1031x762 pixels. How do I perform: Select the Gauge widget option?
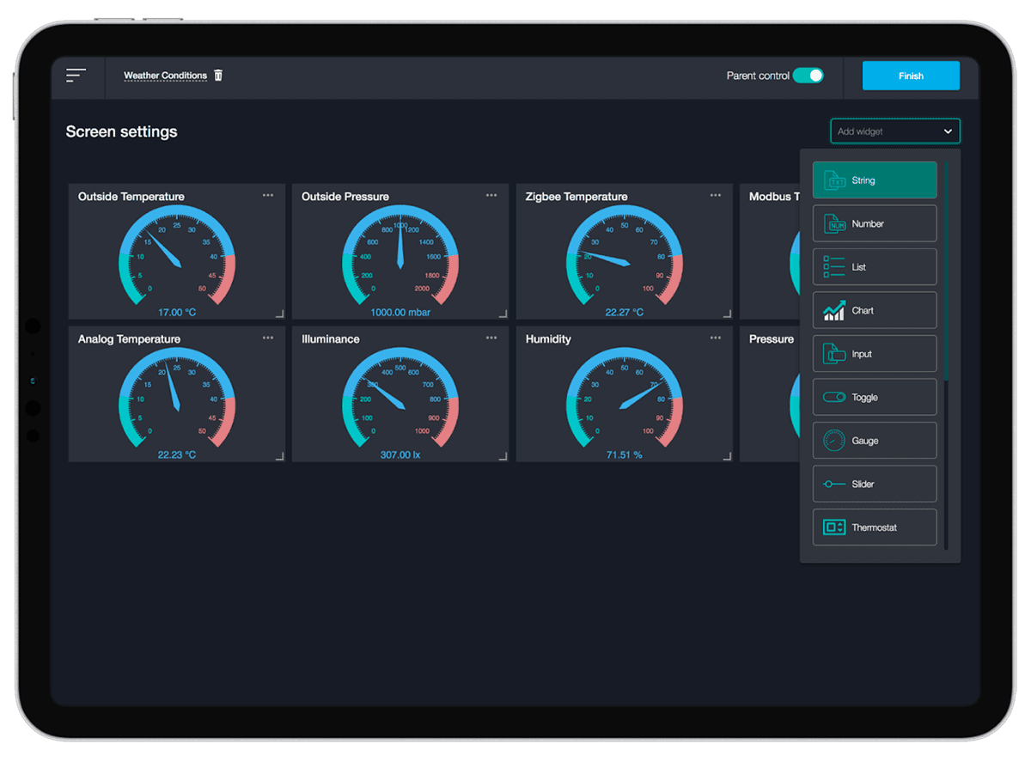875,441
